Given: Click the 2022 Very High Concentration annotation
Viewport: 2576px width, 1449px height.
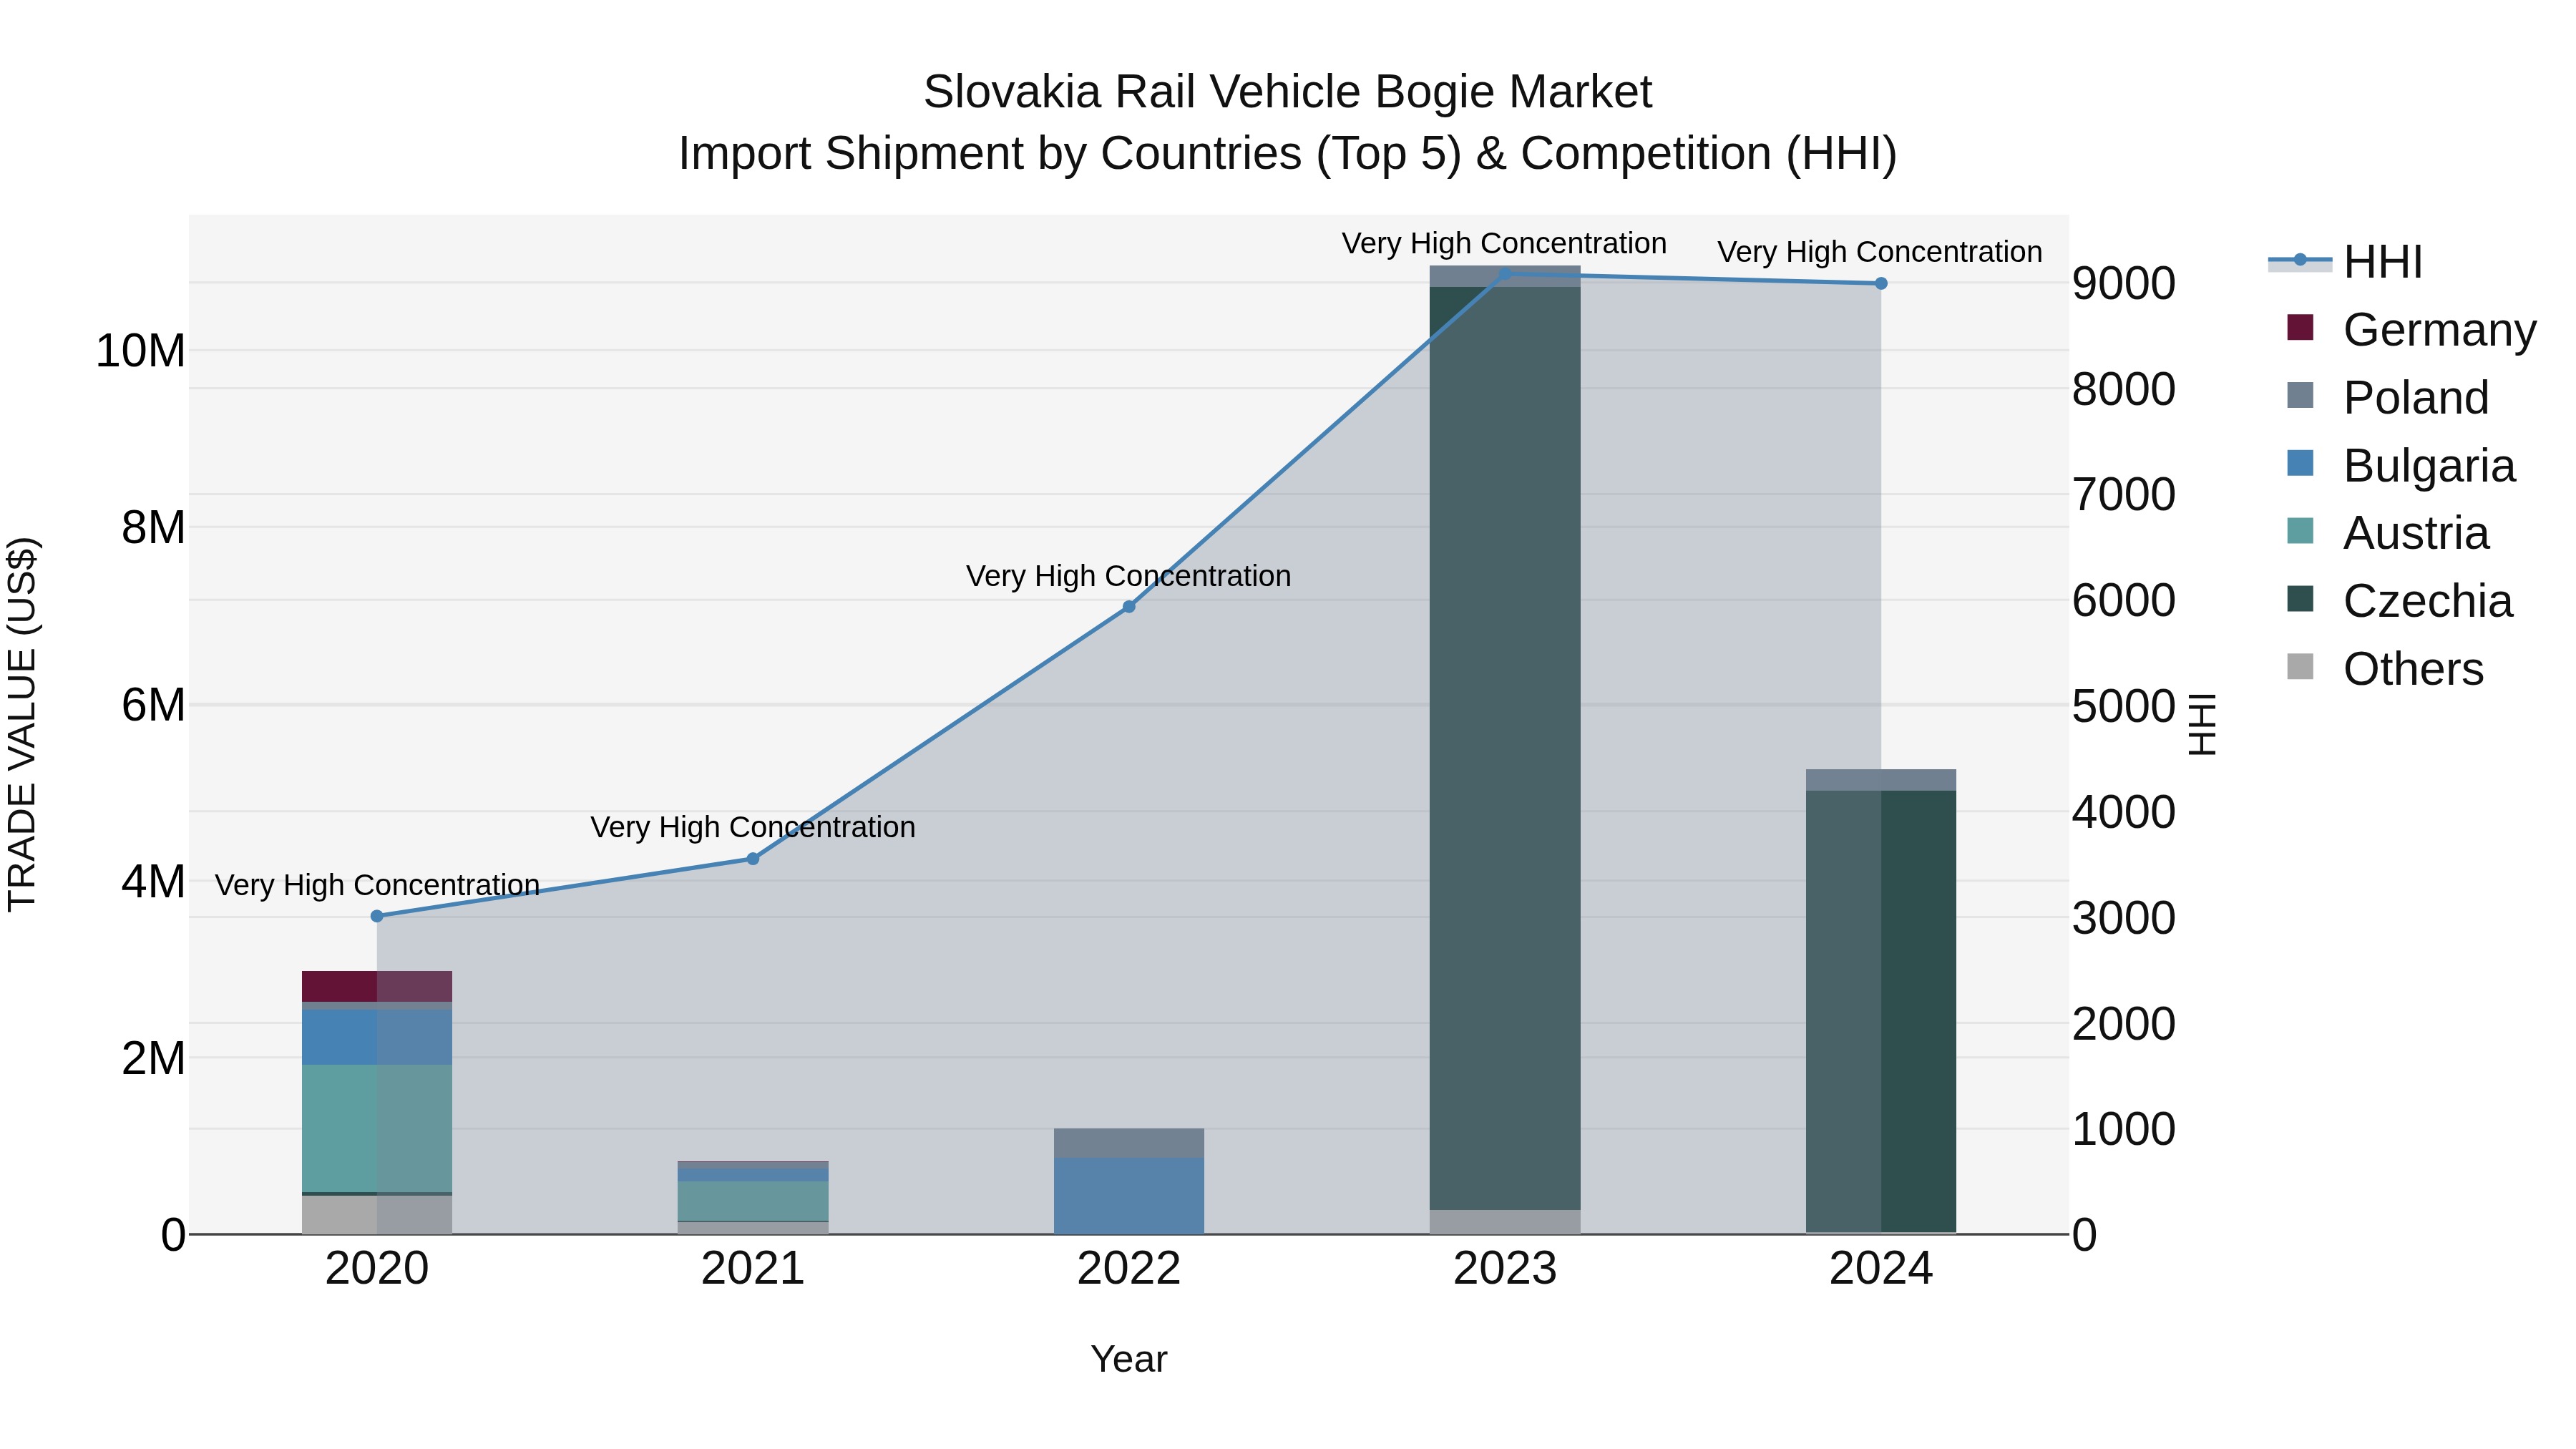Looking at the screenshot, I should [x=1129, y=576].
